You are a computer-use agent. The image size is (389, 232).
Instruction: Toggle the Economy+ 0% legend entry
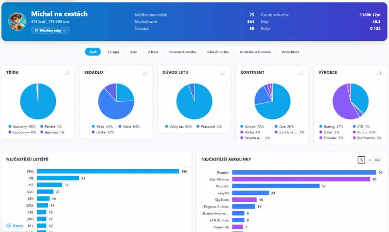pos(22,132)
